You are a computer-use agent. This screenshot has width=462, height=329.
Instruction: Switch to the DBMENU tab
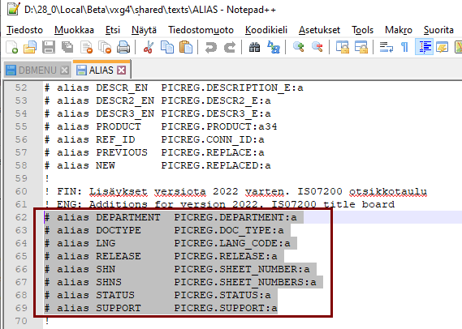pos(37,70)
